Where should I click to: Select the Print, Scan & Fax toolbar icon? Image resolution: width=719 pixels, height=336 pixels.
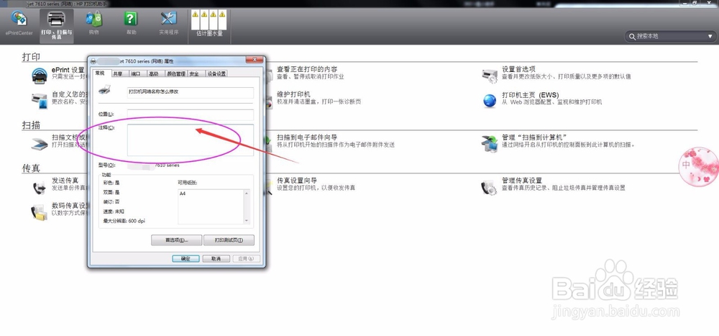56,25
